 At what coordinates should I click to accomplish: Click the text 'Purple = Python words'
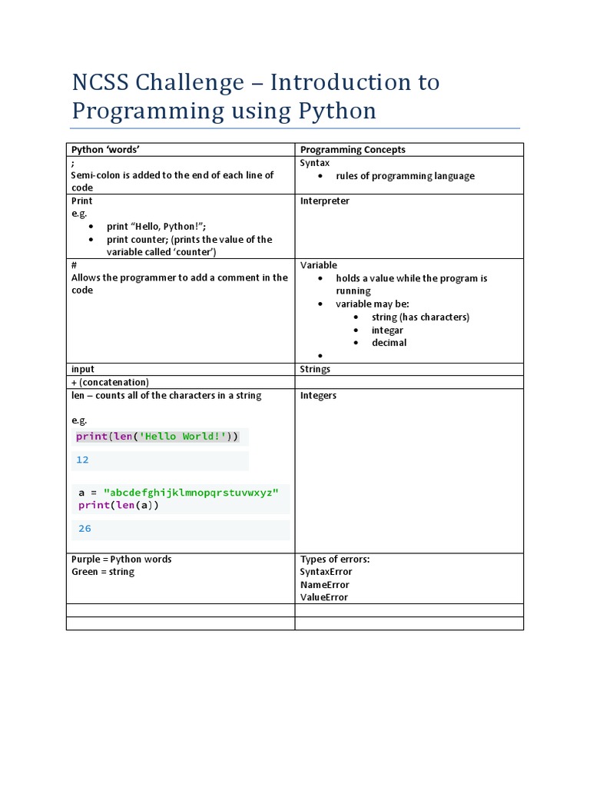(121, 560)
